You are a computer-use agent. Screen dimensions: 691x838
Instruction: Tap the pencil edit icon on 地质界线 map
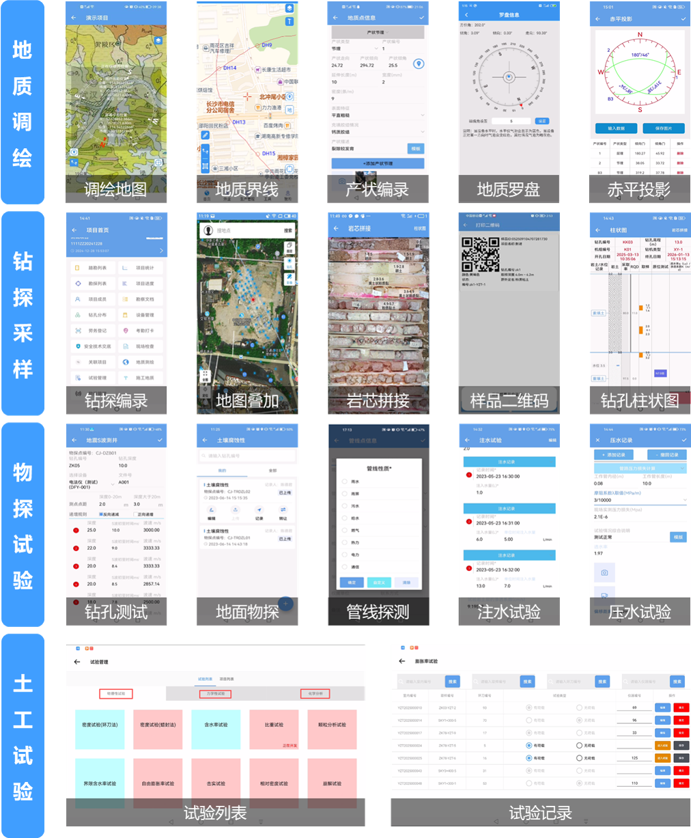pyautogui.click(x=205, y=135)
